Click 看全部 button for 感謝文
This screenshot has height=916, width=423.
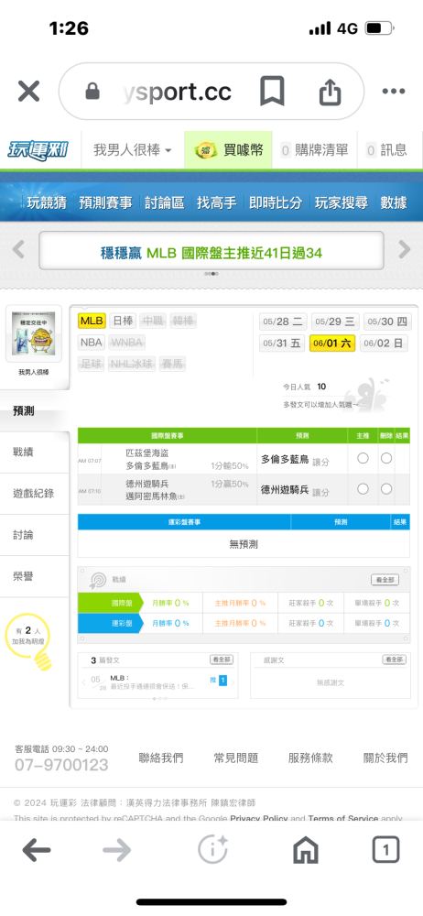tap(395, 660)
